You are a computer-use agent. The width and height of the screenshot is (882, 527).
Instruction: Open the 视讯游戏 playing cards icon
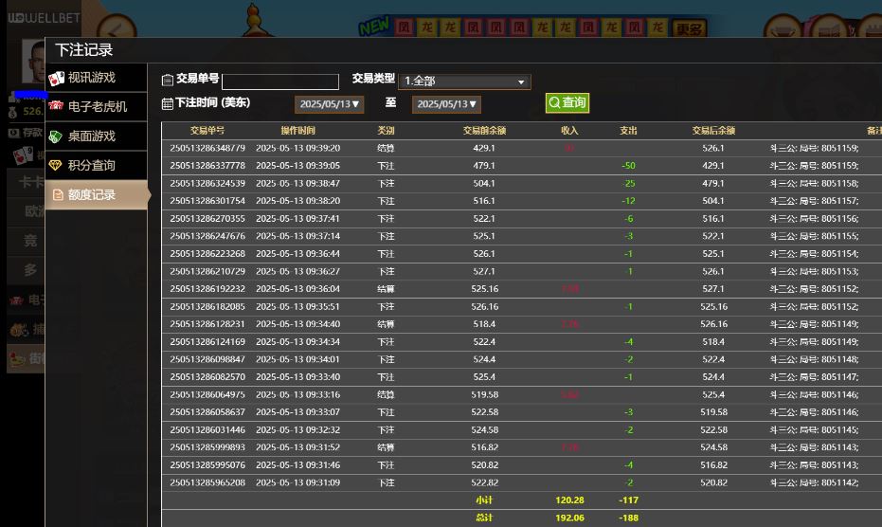tap(57, 78)
